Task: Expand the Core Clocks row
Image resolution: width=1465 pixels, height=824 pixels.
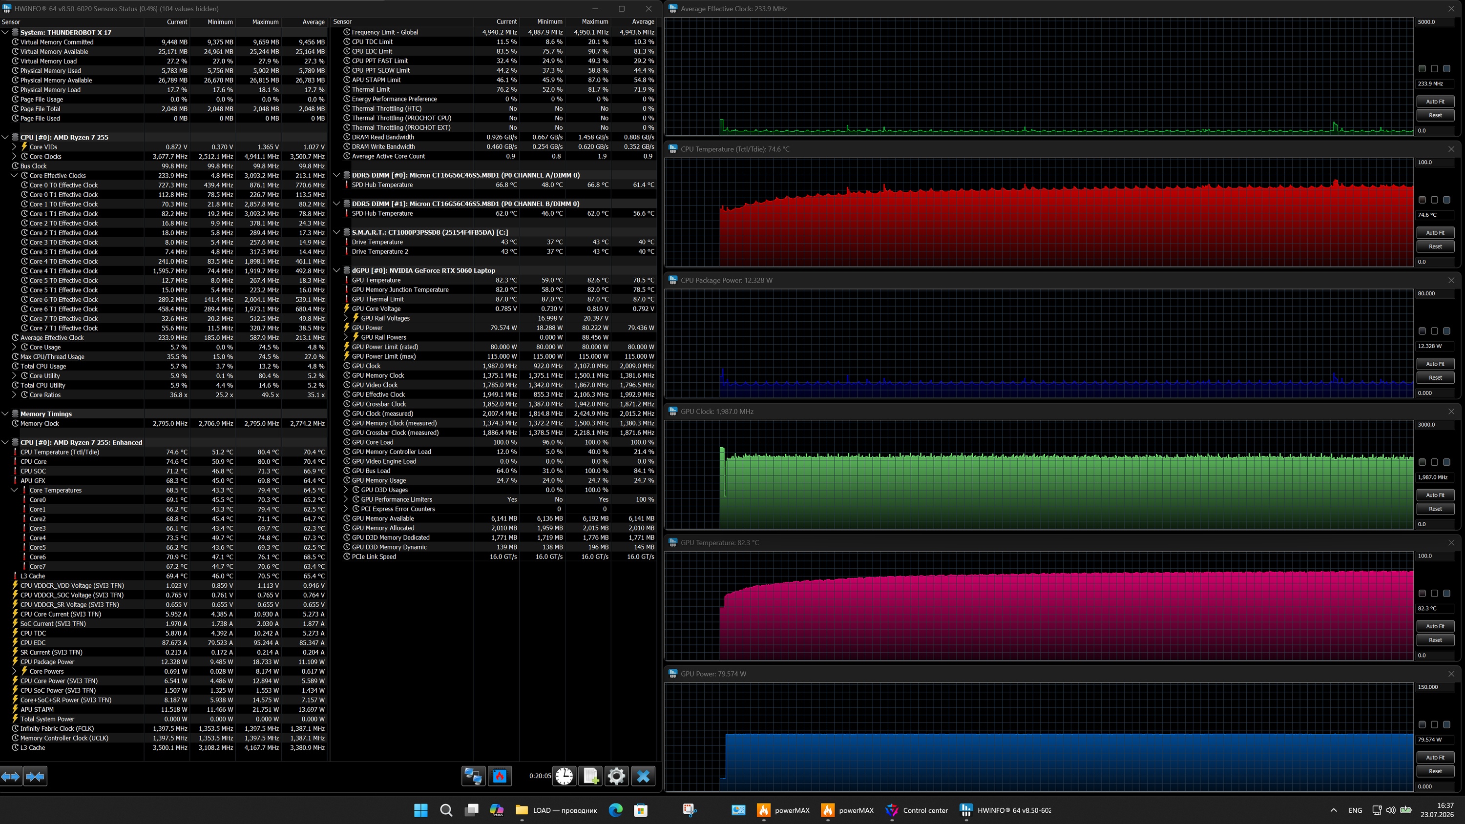Action: click(14, 156)
